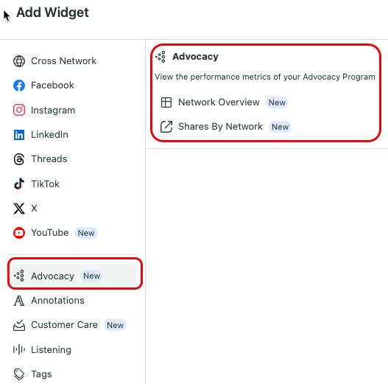
Task: Click the New badge beside YouTube
Action: click(x=86, y=233)
